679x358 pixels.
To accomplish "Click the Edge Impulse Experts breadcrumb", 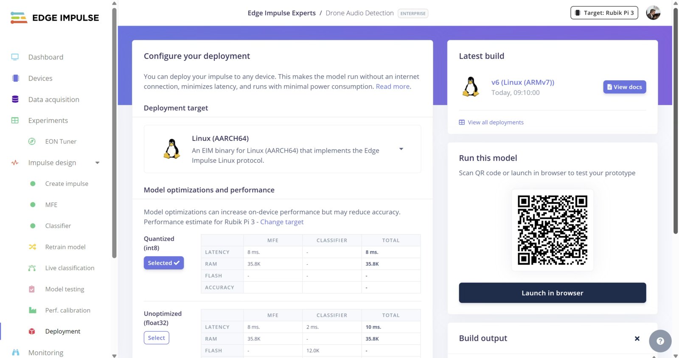I will tap(282, 13).
